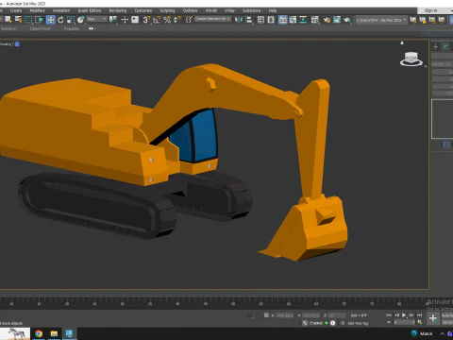Click the Use Pivot Point Center icon
This screenshot has height=340, width=453.
click(x=112, y=20)
